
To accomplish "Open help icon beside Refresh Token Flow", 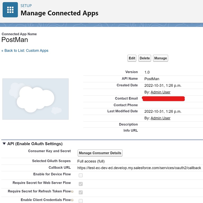I will 72,191.
